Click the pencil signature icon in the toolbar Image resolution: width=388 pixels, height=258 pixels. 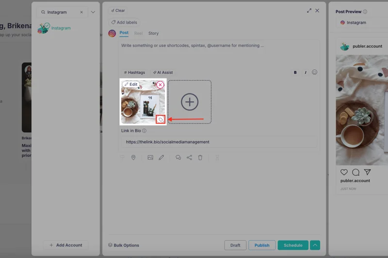coord(162,157)
